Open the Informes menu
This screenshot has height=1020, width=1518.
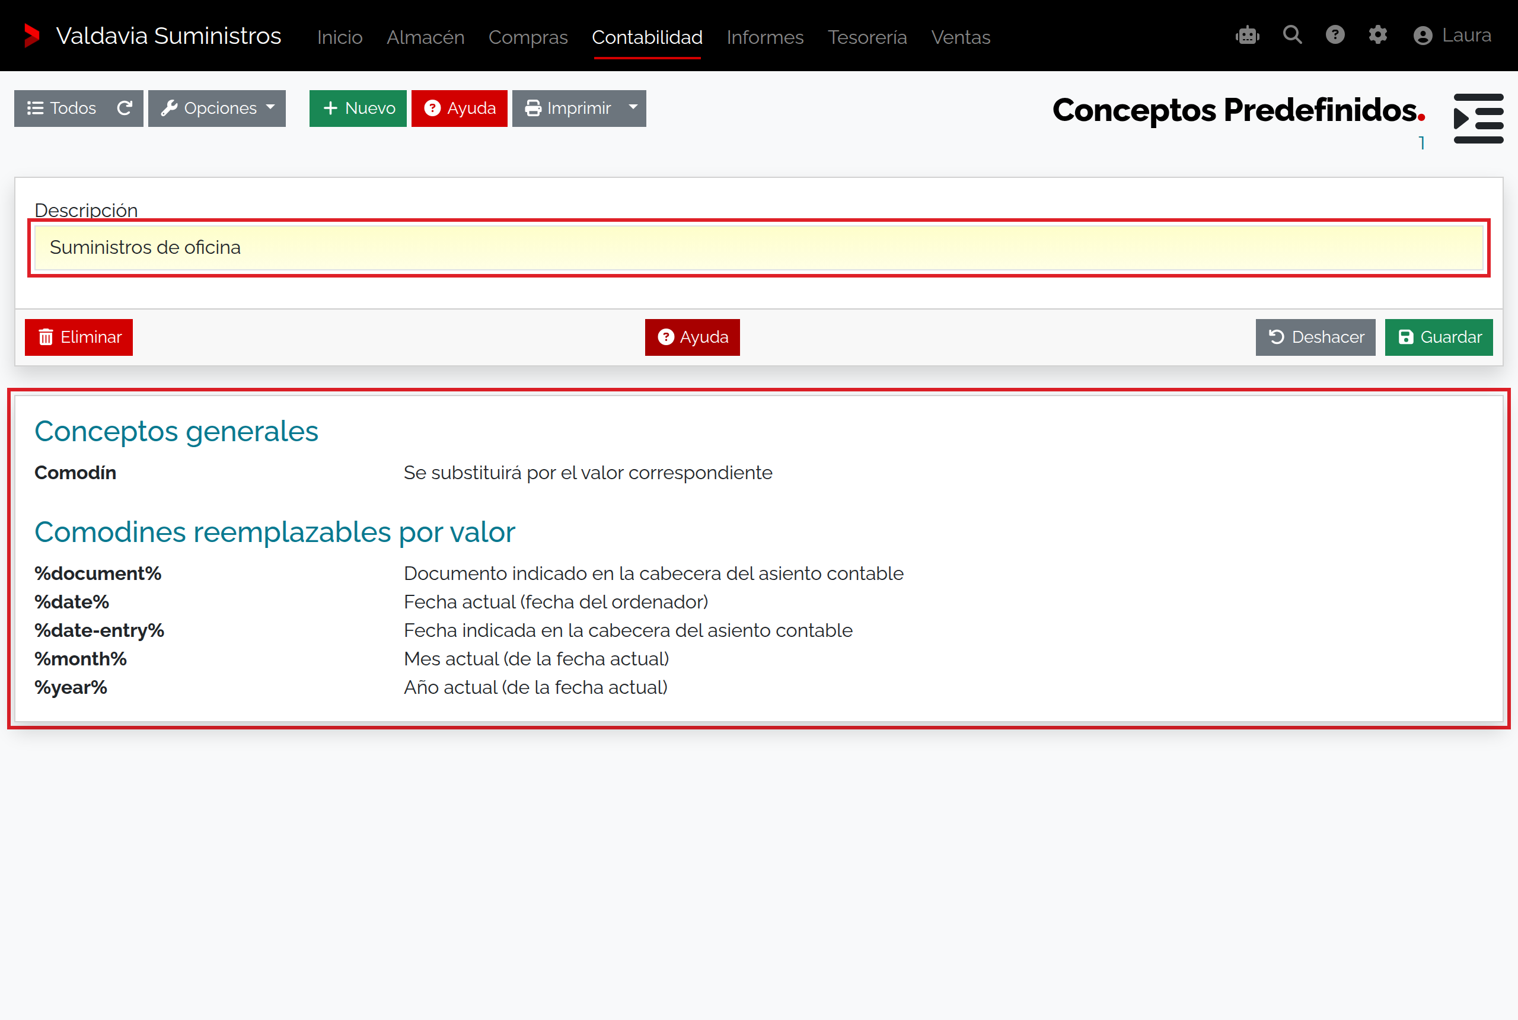(x=765, y=37)
